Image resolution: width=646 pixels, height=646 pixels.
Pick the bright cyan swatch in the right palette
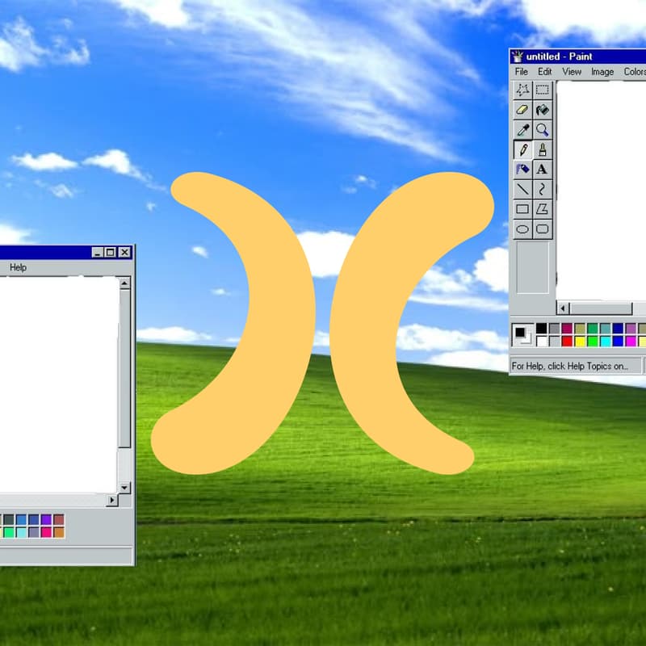(x=605, y=341)
